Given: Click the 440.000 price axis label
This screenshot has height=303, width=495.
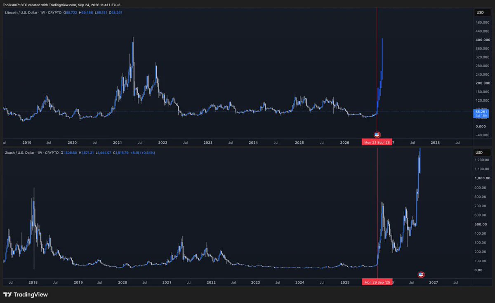Looking at the screenshot, I should [x=482, y=31].
